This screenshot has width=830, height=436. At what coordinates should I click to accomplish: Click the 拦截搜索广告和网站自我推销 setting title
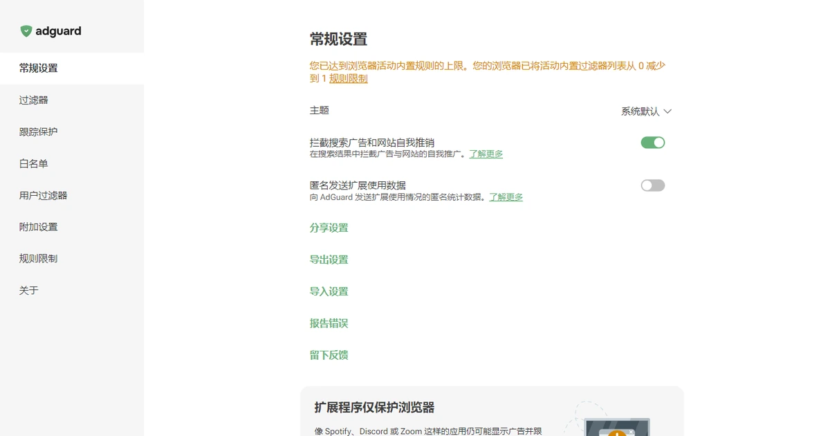click(372, 143)
